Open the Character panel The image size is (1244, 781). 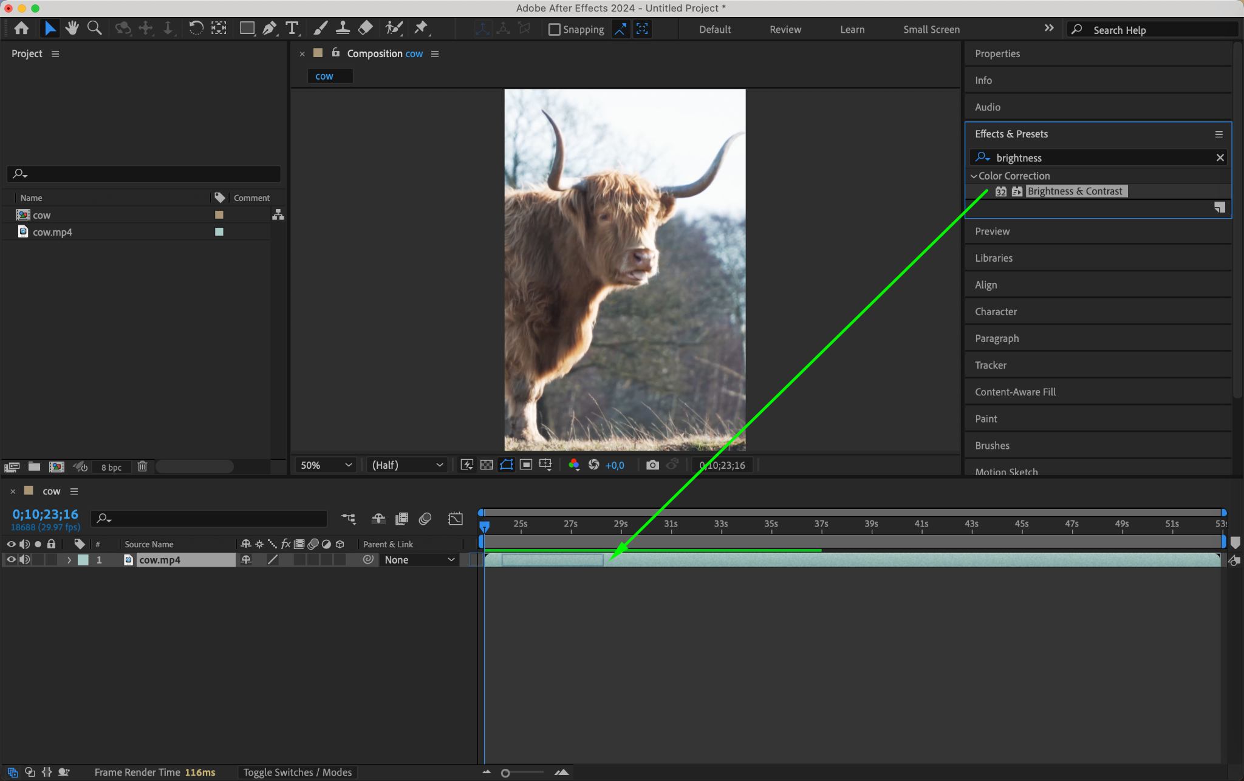coord(996,312)
